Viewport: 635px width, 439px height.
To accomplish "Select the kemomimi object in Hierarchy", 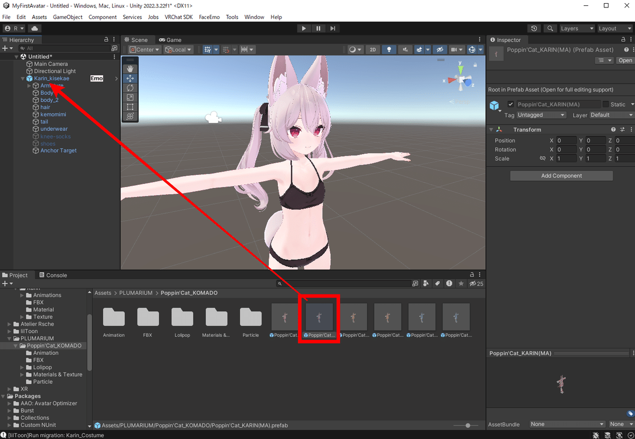I will pos(53,114).
